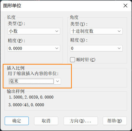Click the 顺时针(C) label text
The height and width of the screenshot is (131, 132).
click(86, 60)
